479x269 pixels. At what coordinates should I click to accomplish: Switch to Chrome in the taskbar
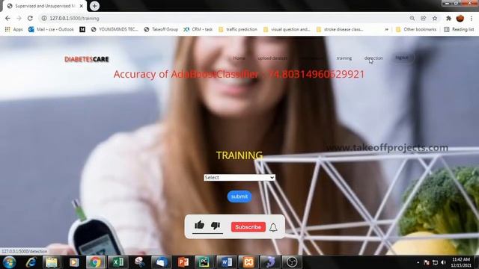pos(95,262)
